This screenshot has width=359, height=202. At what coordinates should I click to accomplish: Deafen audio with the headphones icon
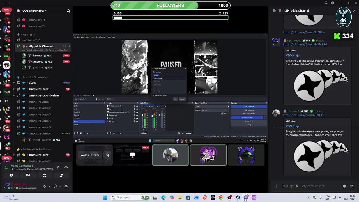point(55,186)
